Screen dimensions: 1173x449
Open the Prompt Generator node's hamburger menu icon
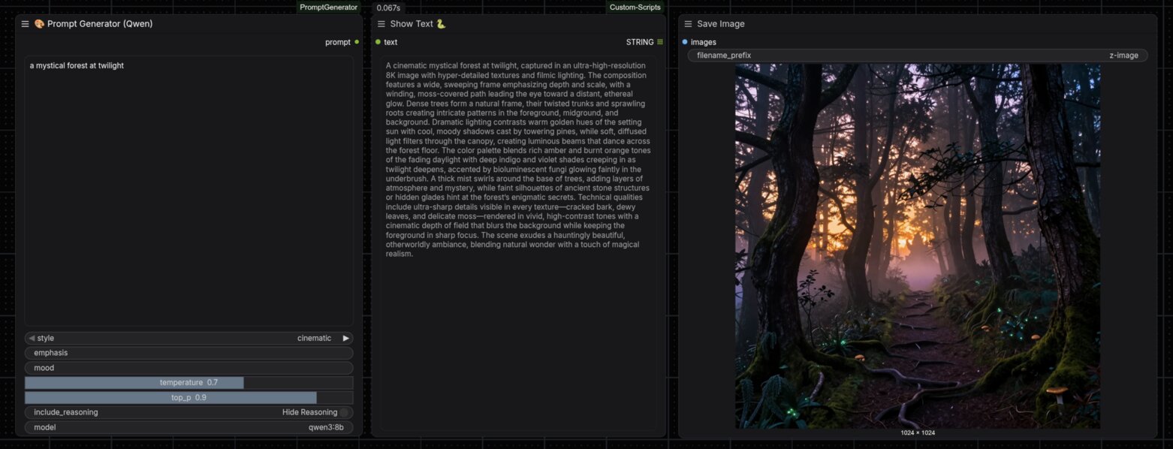point(25,24)
